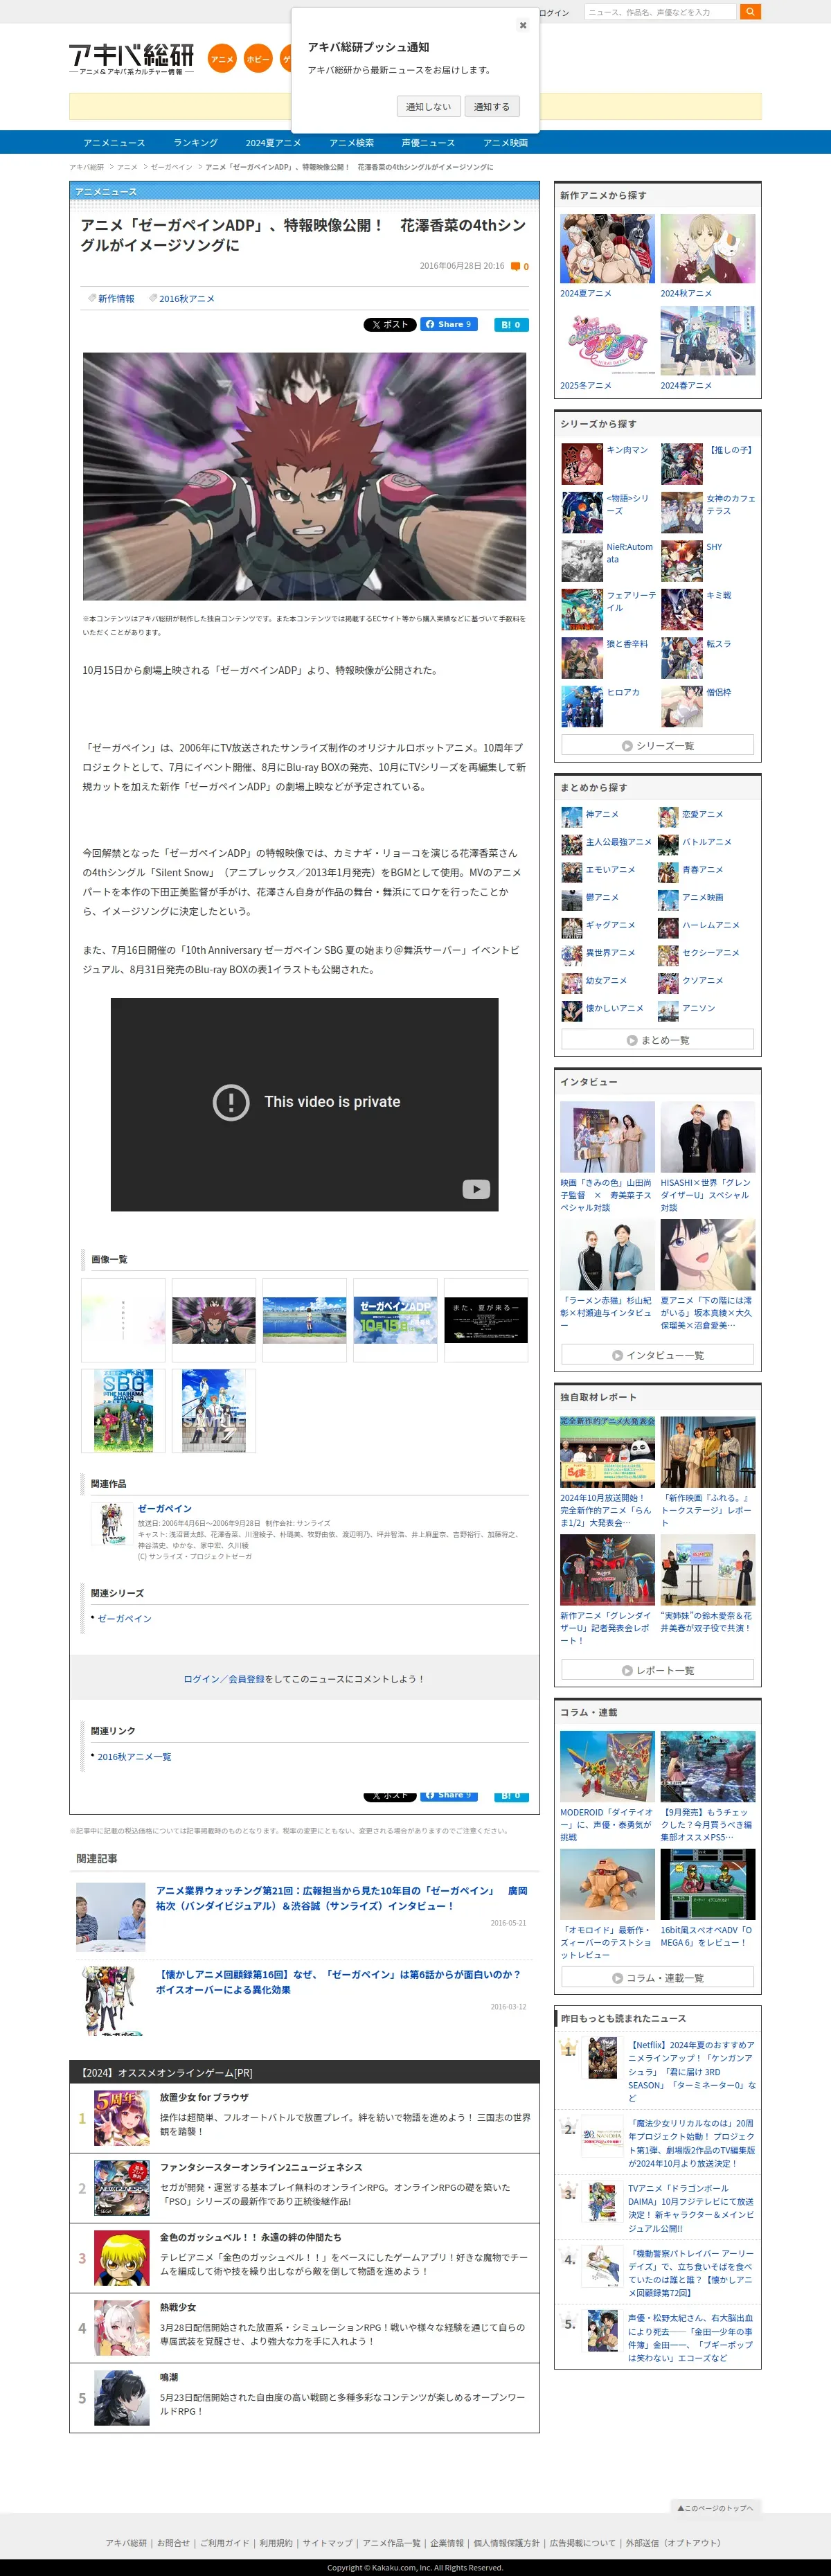Open the 放置少女 for ブラウザ game icon
This screenshot has width=831, height=2576.
pos(121,2118)
